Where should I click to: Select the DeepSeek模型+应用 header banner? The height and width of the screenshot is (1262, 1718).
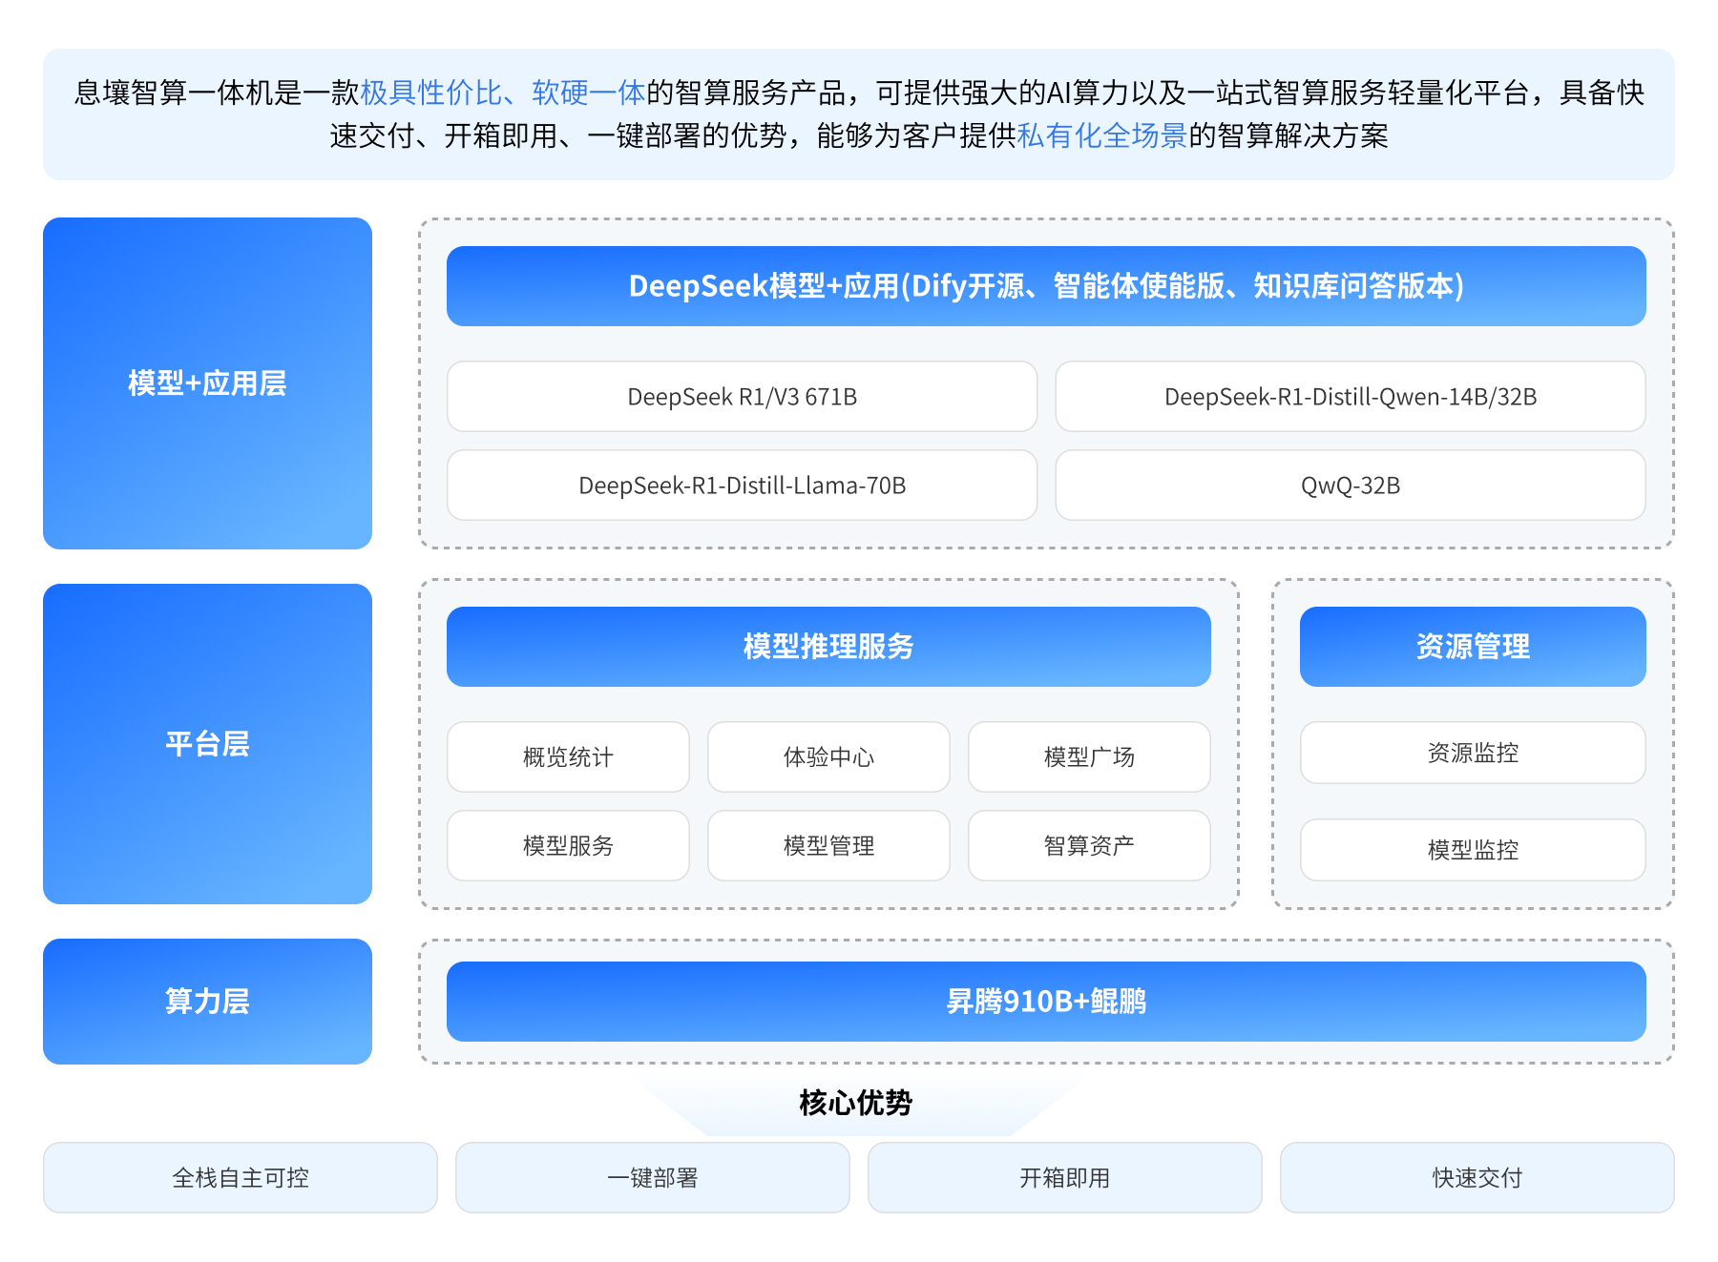pos(1046,286)
